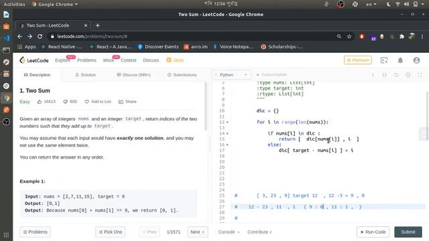
Task: Switch to the Discuss (999+) tab
Action: (x=134, y=75)
